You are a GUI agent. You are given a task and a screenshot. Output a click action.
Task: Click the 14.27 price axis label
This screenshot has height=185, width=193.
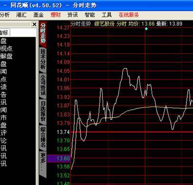[x=63, y=28]
